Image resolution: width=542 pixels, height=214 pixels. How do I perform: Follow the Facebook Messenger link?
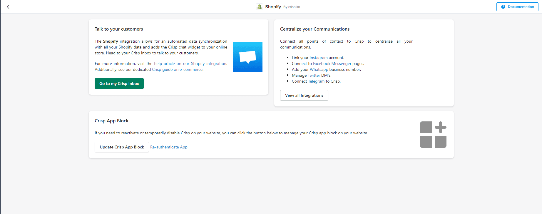(x=332, y=63)
